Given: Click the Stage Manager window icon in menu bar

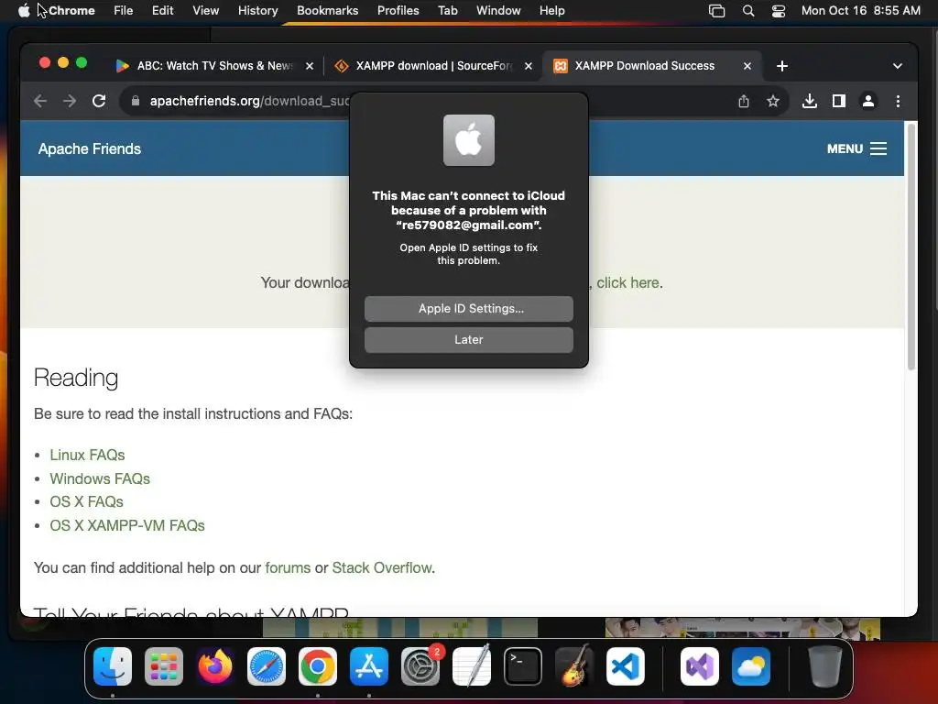Looking at the screenshot, I should [x=716, y=11].
